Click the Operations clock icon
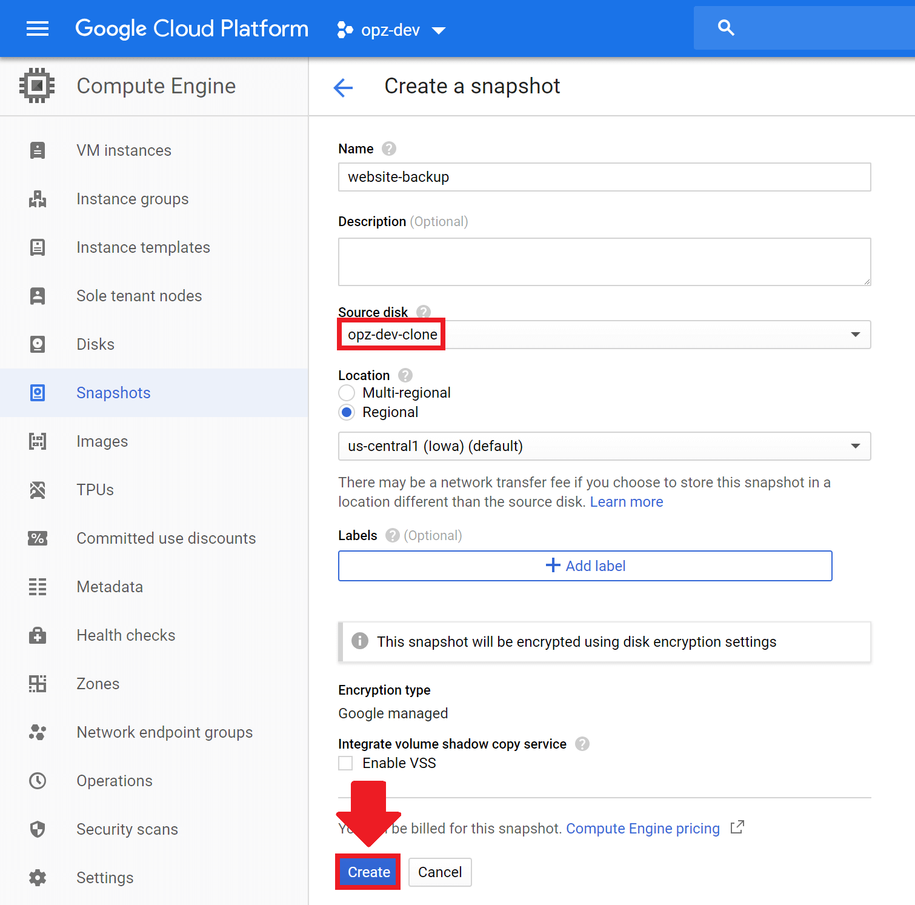Viewport: 915px width, 905px height. pyautogui.click(x=38, y=781)
